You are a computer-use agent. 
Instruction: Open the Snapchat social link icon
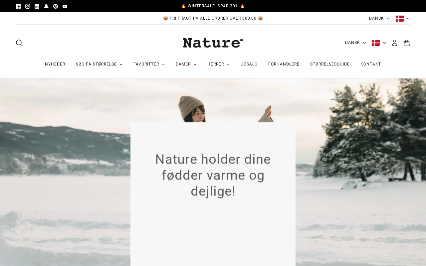pyautogui.click(x=46, y=6)
